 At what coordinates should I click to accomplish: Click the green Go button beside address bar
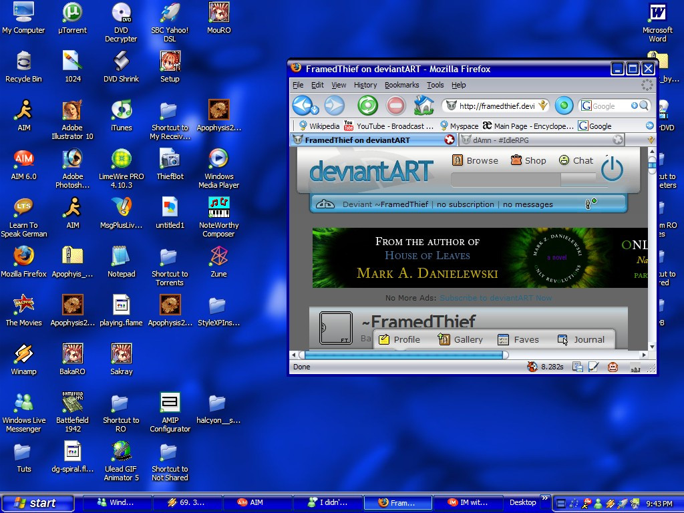(564, 106)
